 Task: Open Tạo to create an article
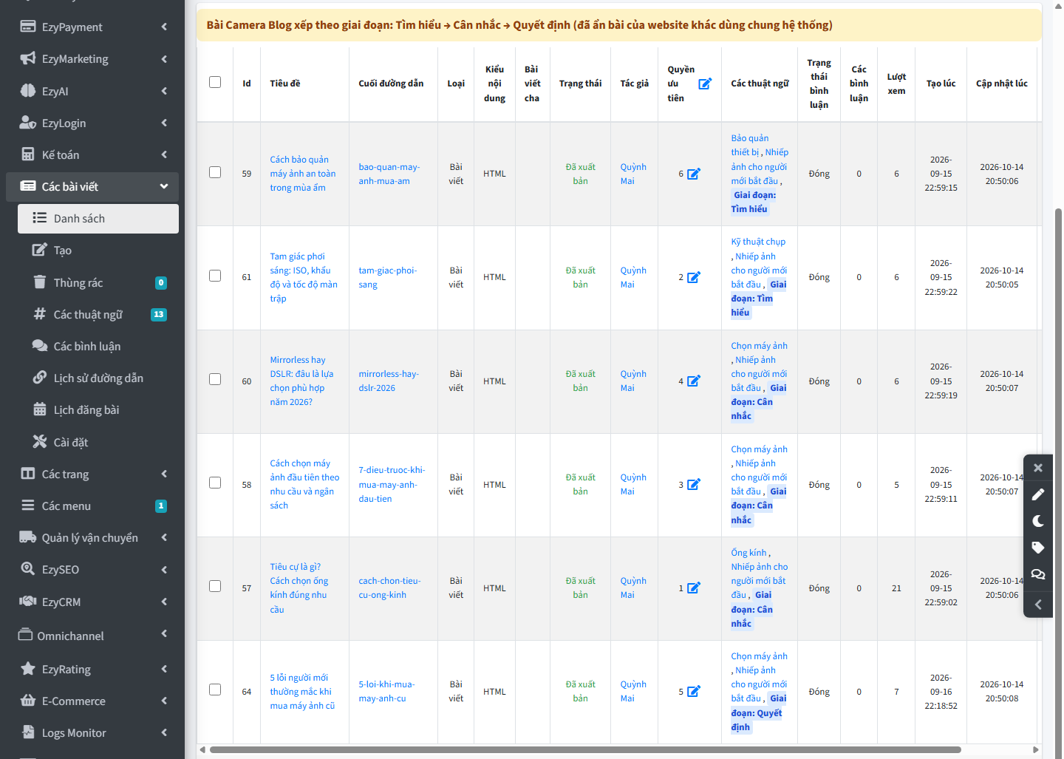[x=98, y=250]
